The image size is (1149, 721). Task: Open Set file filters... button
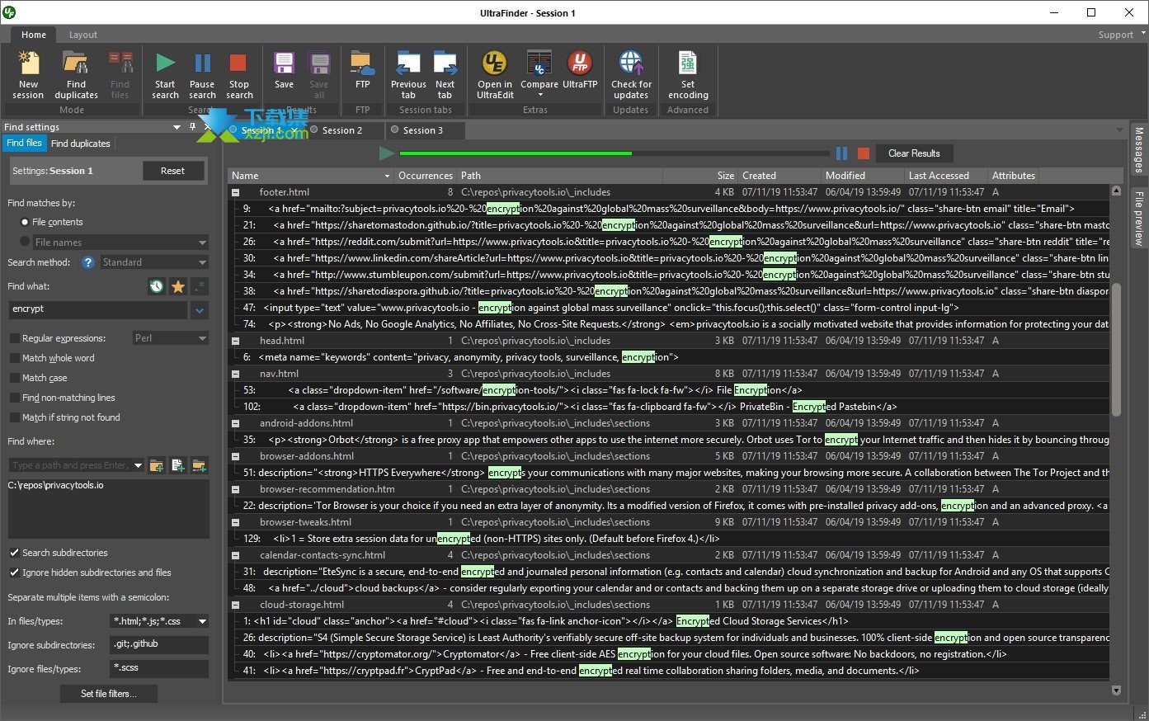click(x=108, y=694)
